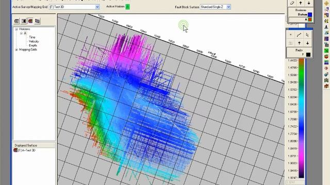Click the green square icon in right toolbar
Screen dimensions: 330x185
pos(326,50)
